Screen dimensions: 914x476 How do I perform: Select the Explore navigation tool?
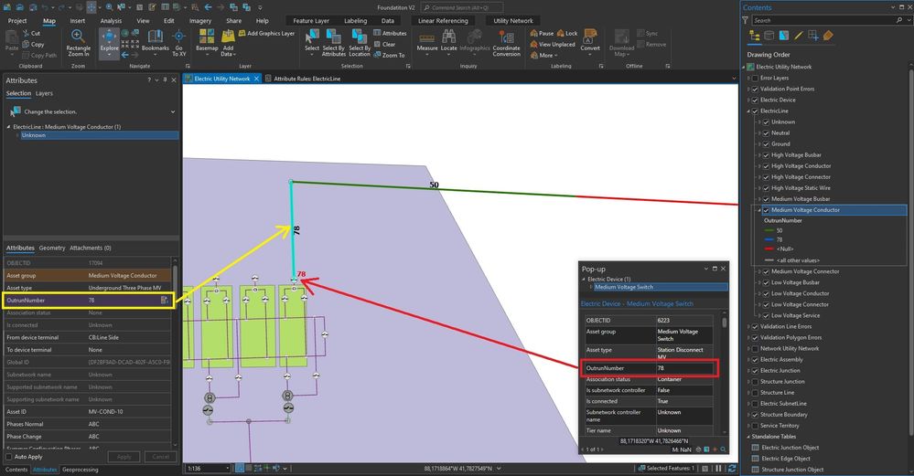109,41
